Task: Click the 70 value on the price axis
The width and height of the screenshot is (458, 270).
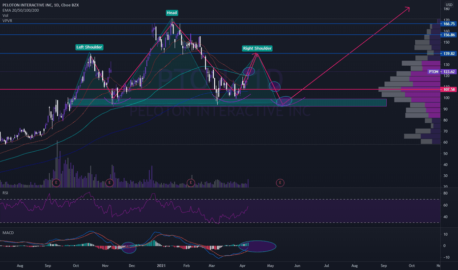Action: tap(445, 132)
